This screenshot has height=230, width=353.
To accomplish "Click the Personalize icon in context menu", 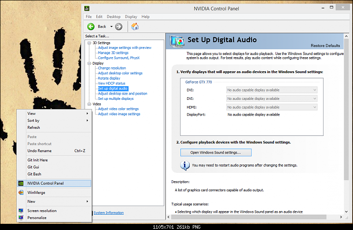I will tap(21, 218).
